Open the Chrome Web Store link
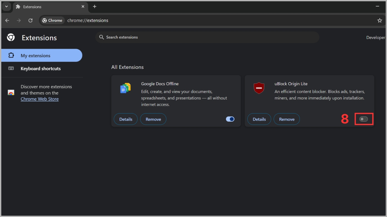 coord(40,99)
